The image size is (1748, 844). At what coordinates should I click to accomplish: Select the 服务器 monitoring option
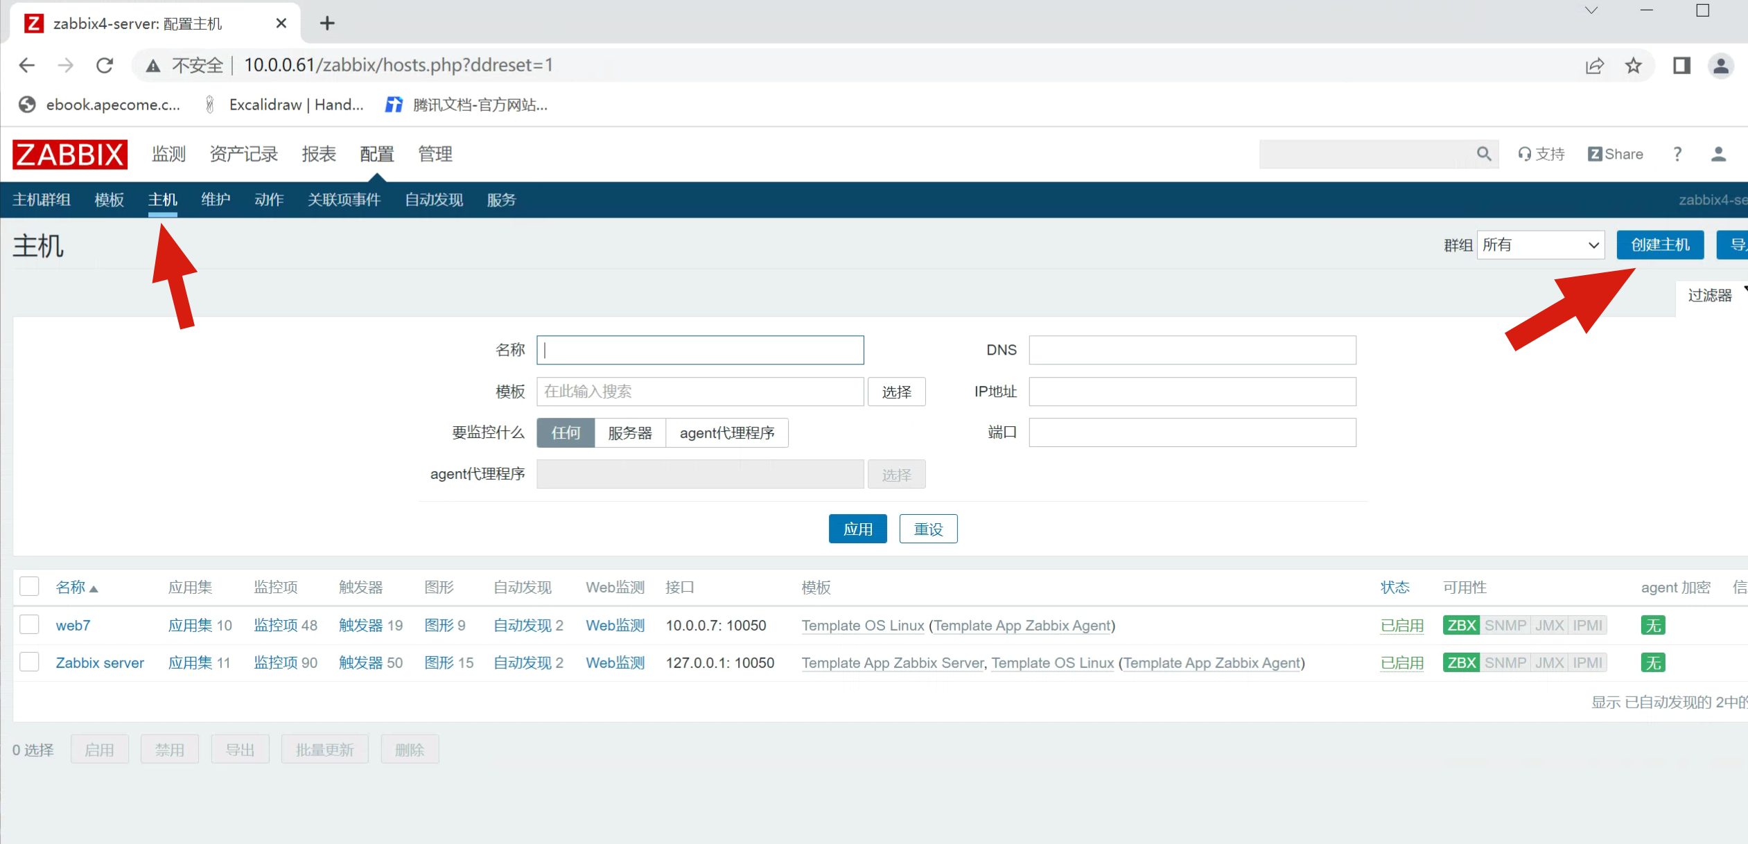click(x=629, y=432)
